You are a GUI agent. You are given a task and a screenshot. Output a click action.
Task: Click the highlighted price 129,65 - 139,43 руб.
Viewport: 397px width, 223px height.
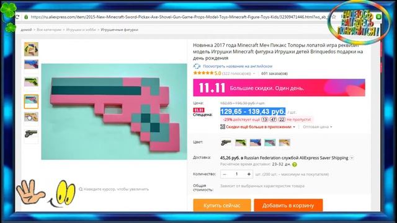[x=252, y=111]
